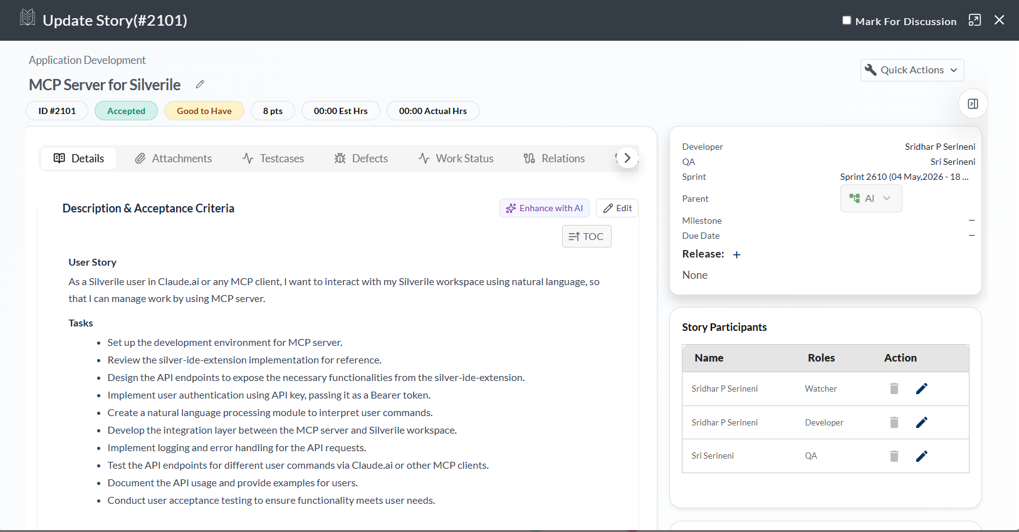This screenshot has height=532, width=1019.
Task: Click the story book icon in header
Action: click(x=28, y=18)
